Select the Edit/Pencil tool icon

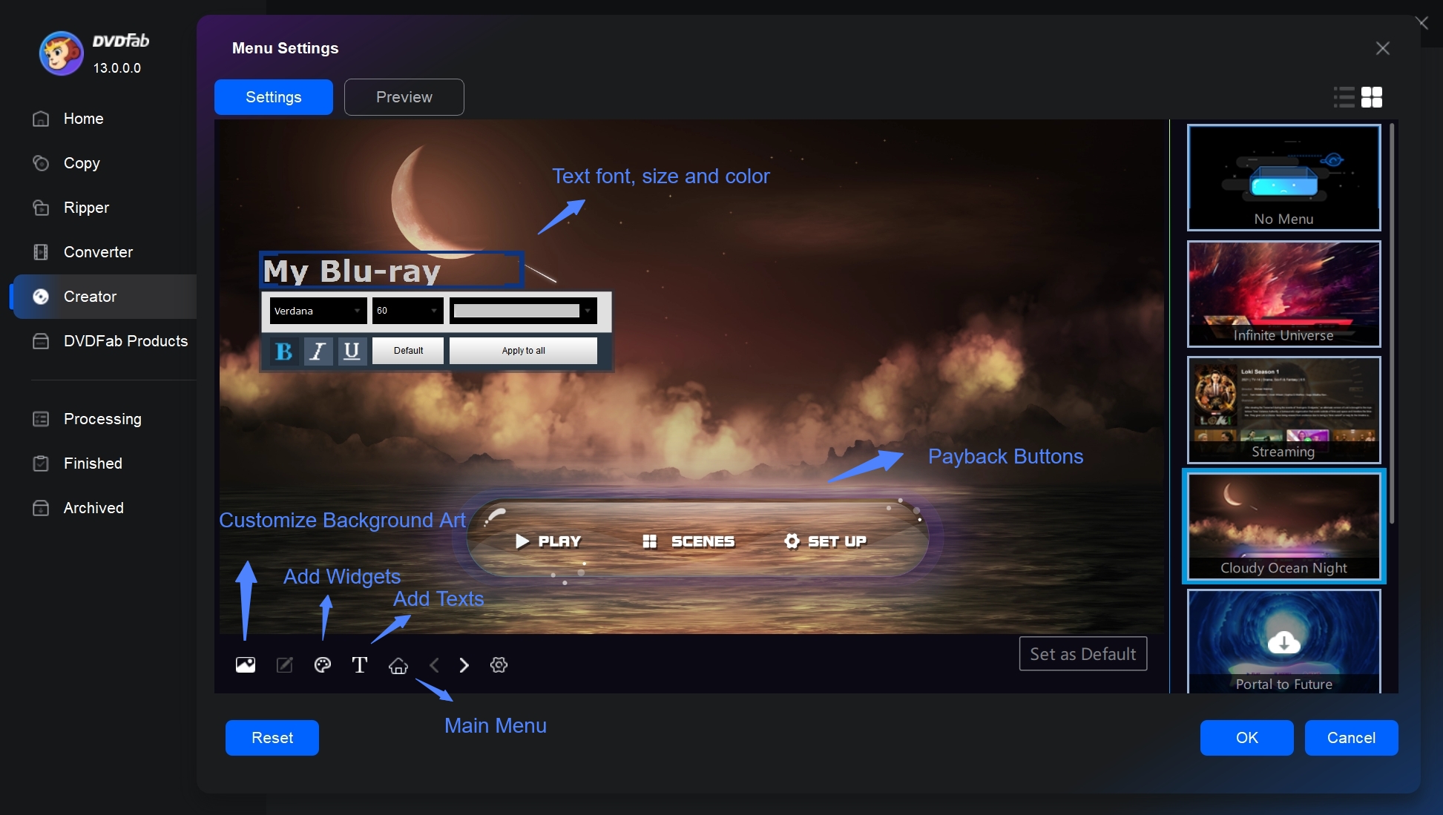point(283,664)
